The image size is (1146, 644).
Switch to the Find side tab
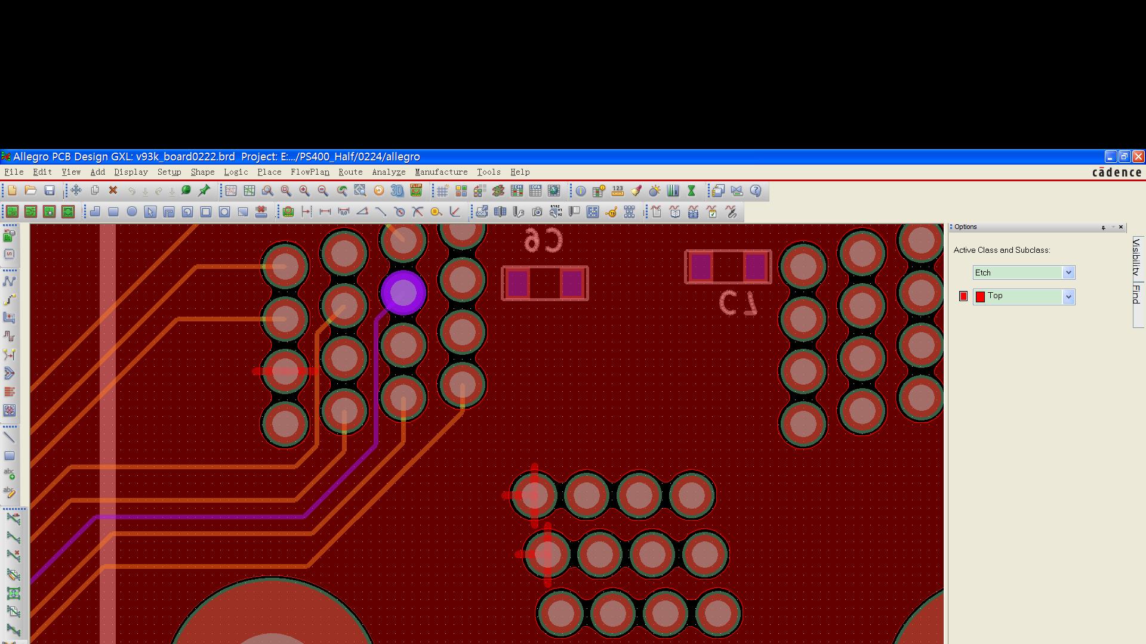click(x=1136, y=294)
